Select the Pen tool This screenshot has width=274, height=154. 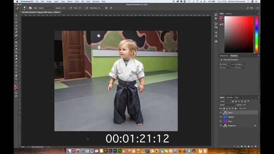[16, 62]
